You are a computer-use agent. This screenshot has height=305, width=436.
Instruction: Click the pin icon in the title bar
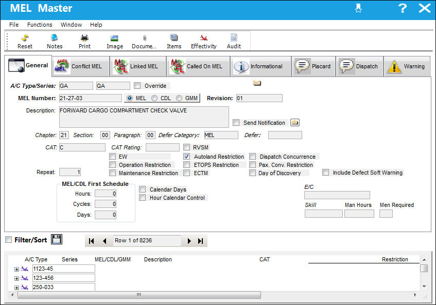coord(358,8)
